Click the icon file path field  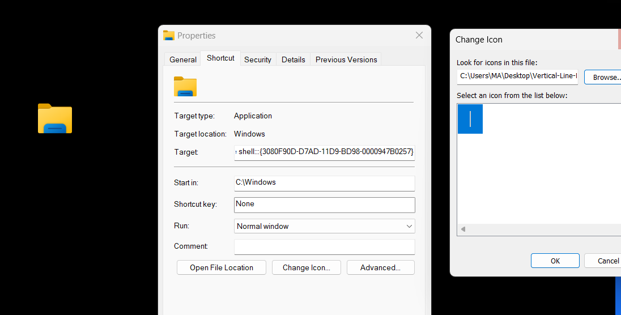tap(517, 76)
